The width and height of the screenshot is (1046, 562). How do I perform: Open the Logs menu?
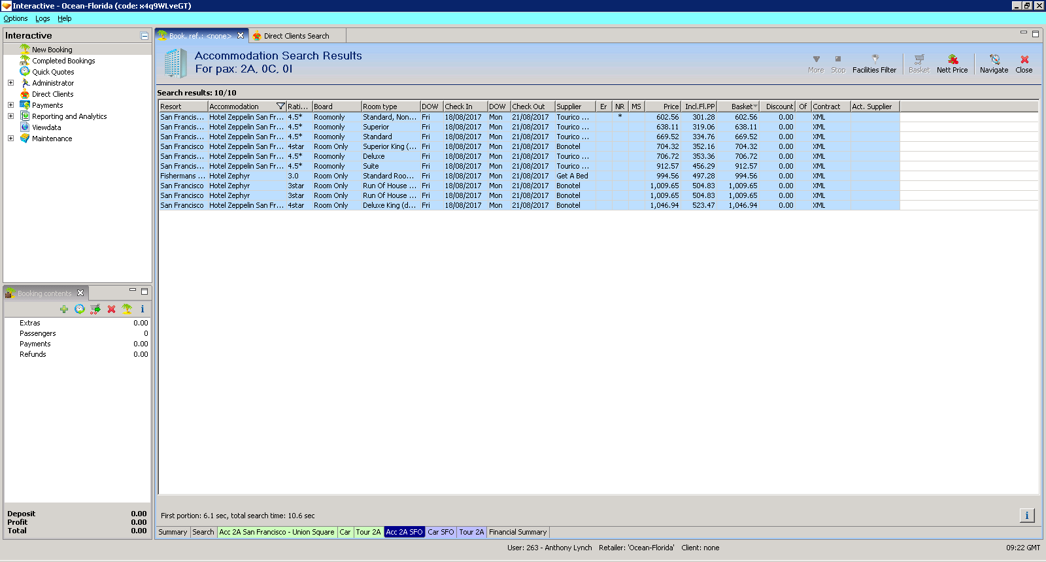pos(42,18)
